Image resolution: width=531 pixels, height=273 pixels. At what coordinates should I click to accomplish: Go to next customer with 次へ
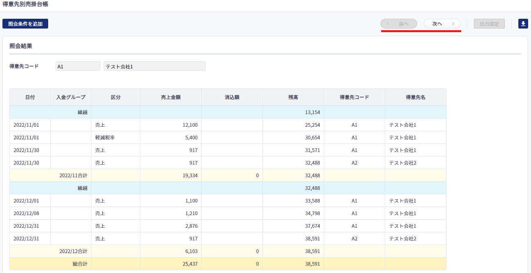[x=442, y=24]
